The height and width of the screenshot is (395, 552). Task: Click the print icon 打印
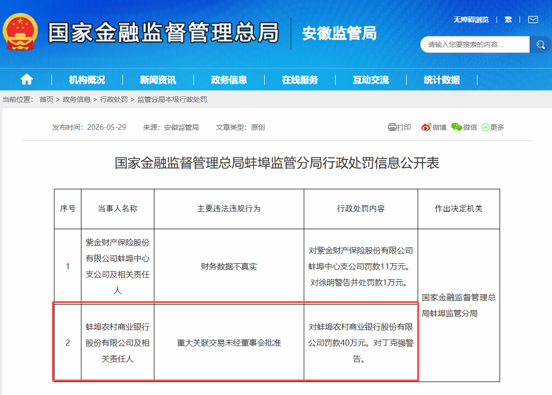[x=400, y=127]
